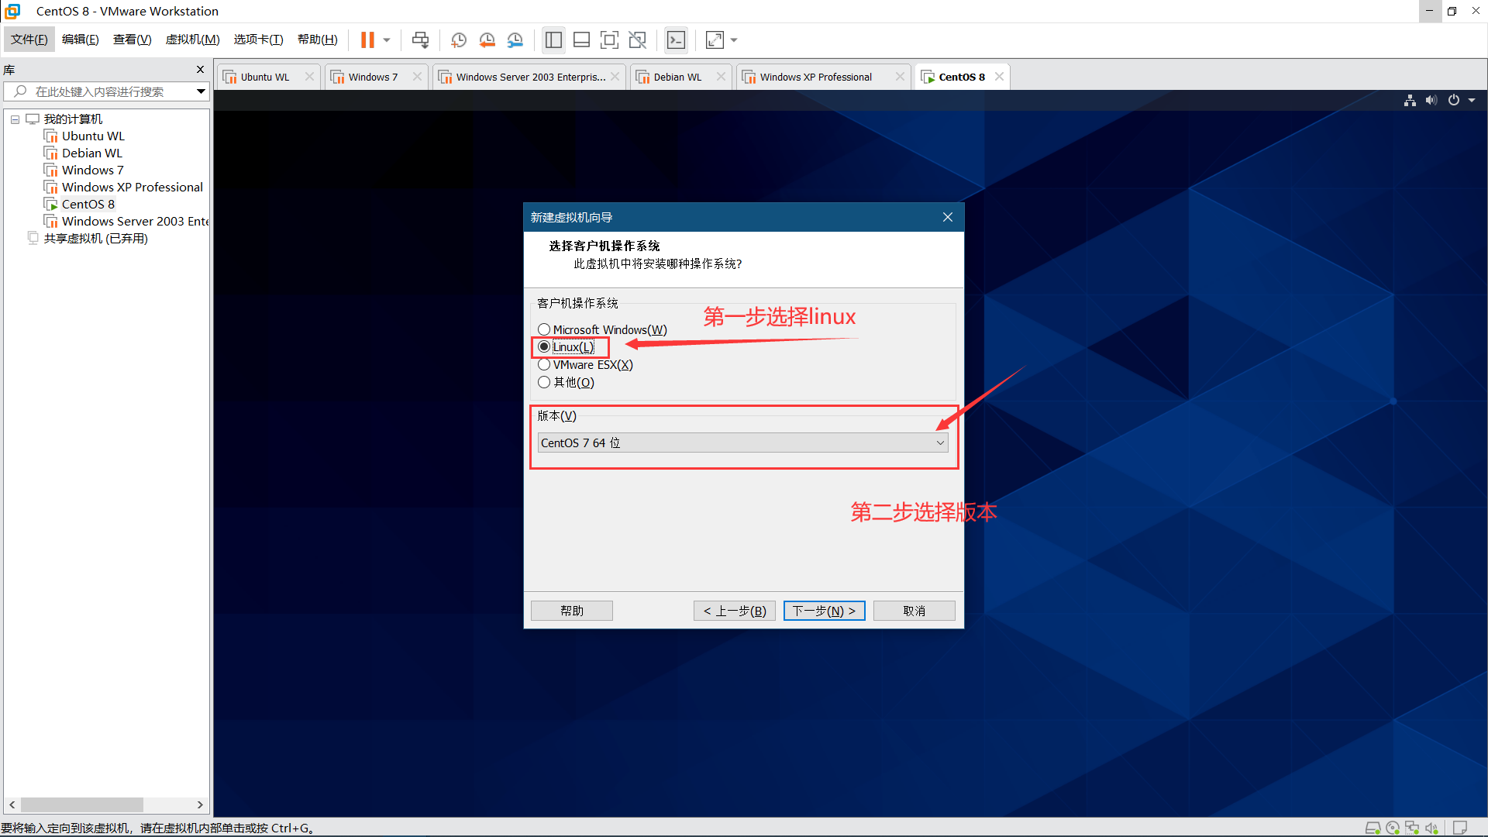
Task: Switch to the Debian WL tab
Action: click(x=677, y=77)
